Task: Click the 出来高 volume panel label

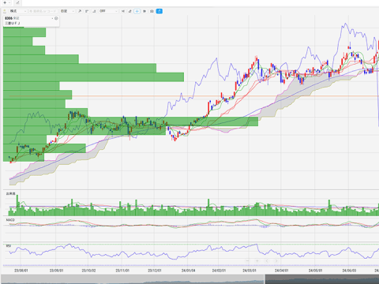Action: pyautogui.click(x=10, y=193)
